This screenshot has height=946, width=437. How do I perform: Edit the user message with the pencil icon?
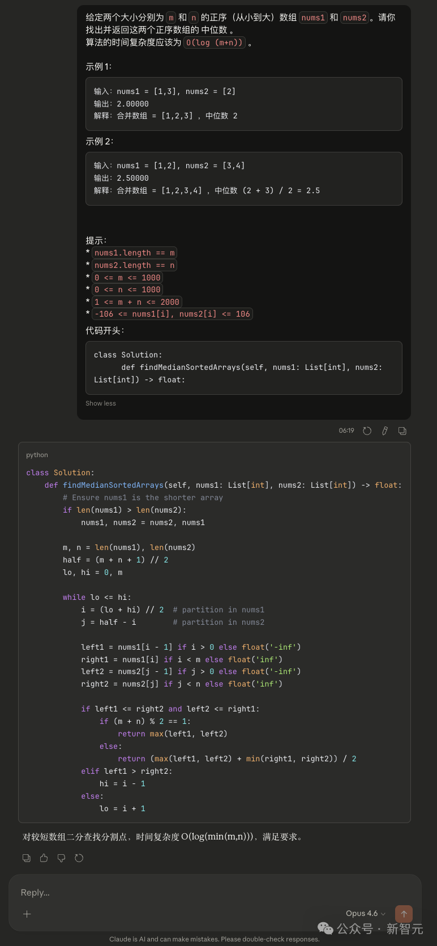[x=384, y=431]
